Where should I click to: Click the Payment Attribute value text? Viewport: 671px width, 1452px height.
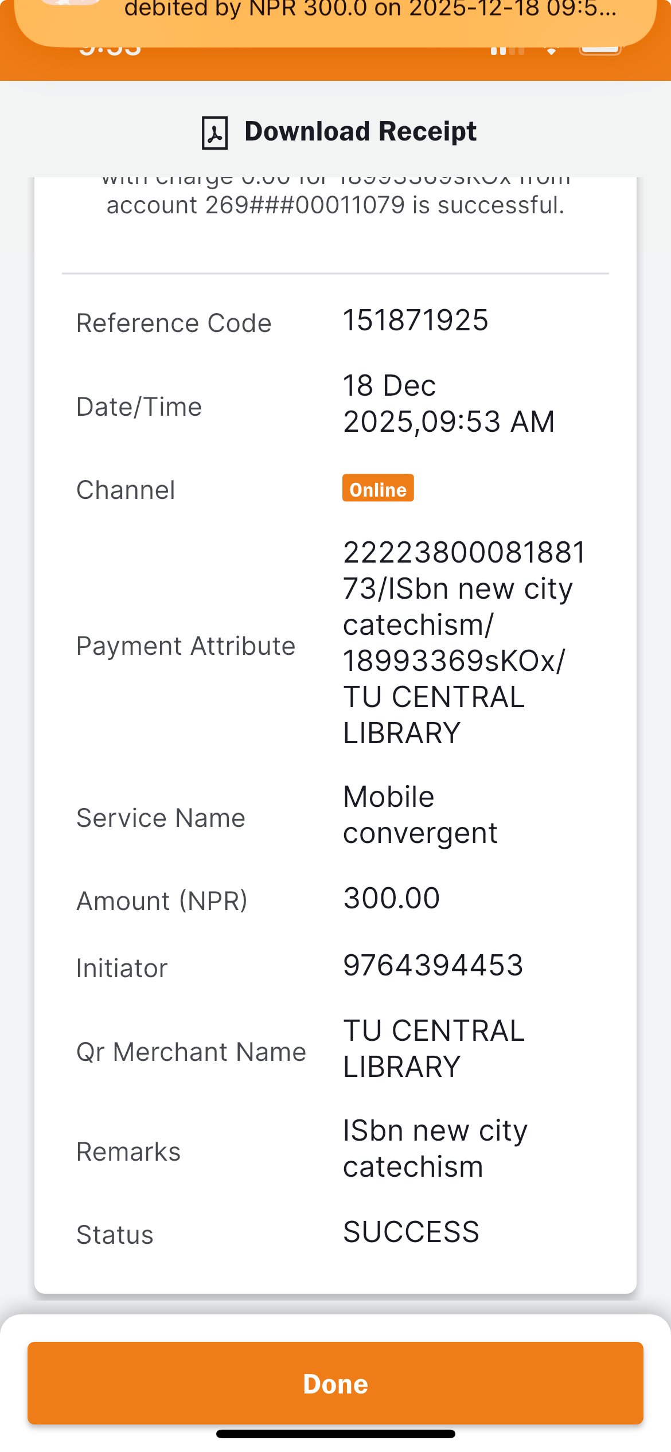point(463,642)
